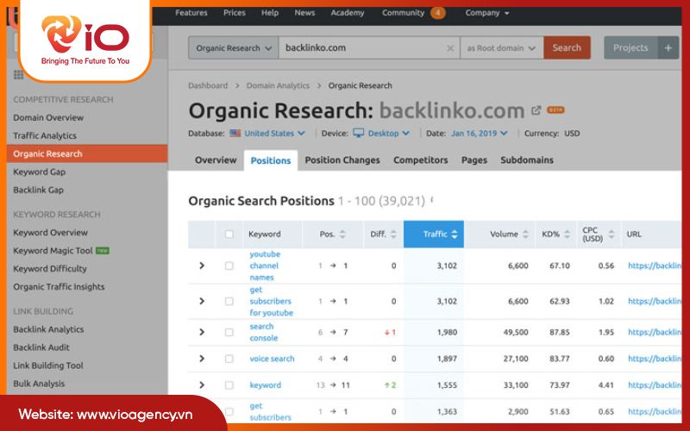Open Domain Overview in sidebar

point(48,117)
